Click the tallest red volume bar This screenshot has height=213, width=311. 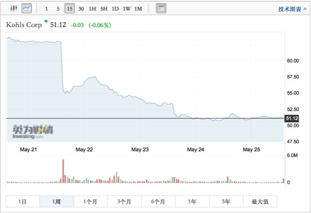click(63, 171)
